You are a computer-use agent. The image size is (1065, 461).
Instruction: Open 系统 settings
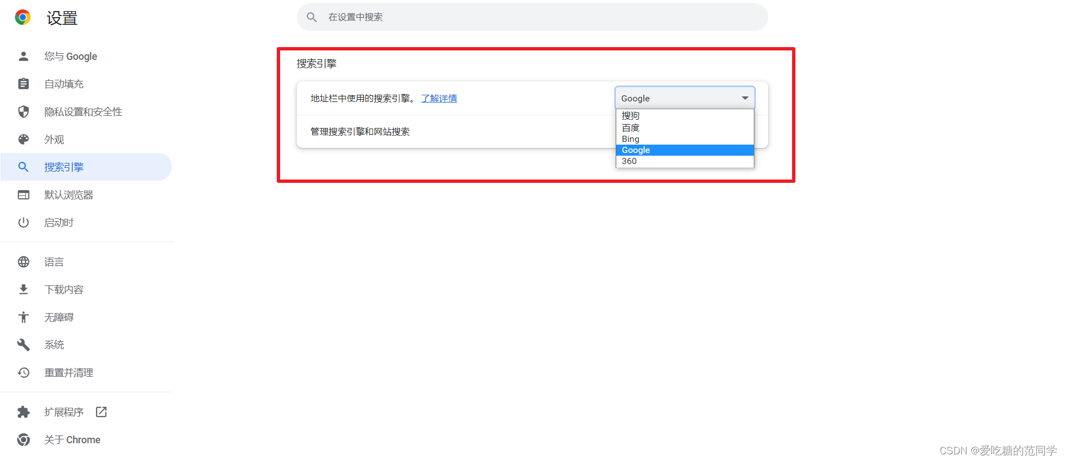pyautogui.click(x=87, y=345)
